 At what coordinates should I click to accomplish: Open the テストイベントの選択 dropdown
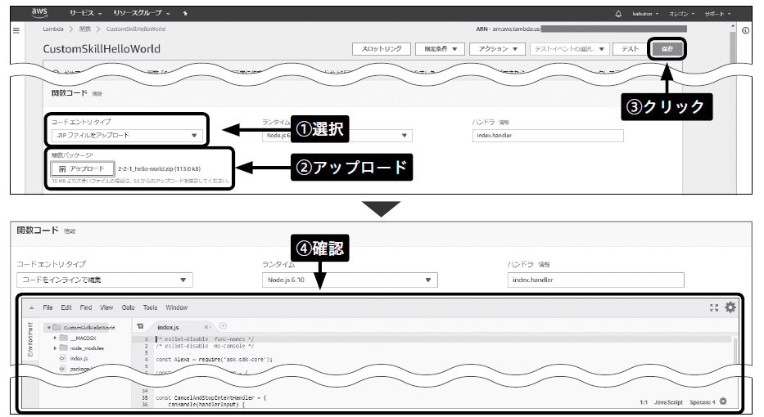[569, 49]
